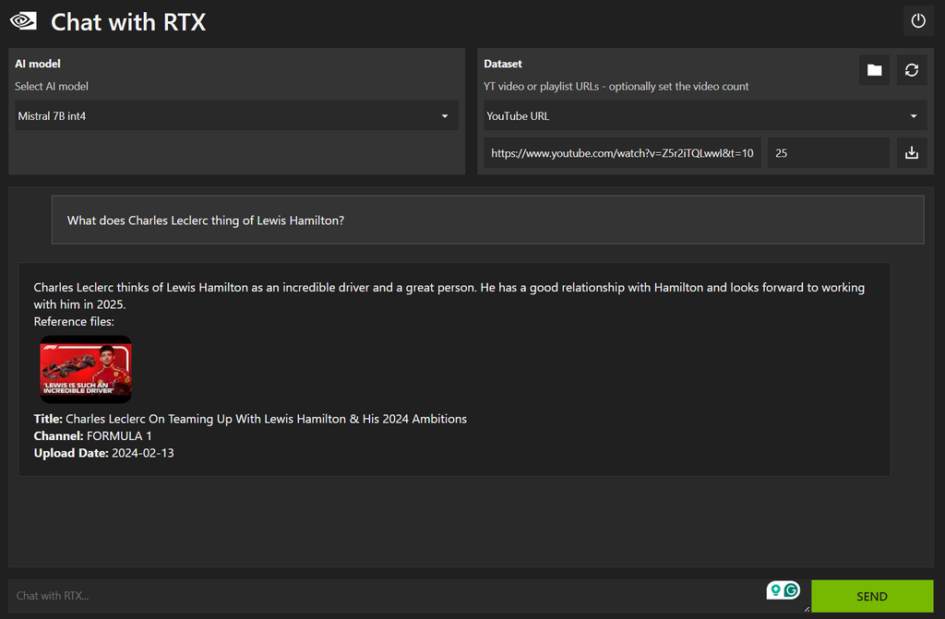945x619 pixels.
Task: Download the YouTube video transcripts
Action: 912,152
